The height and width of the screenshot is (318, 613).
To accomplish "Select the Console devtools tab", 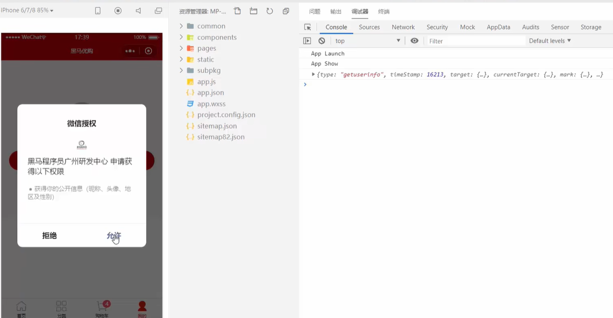I will [336, 27].
